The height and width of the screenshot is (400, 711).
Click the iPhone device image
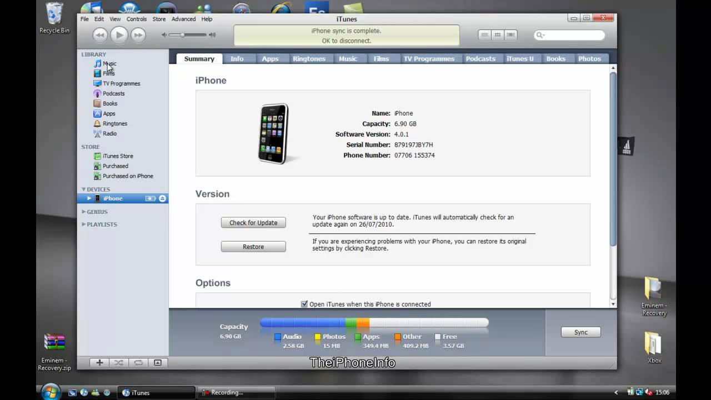[274, 133]
